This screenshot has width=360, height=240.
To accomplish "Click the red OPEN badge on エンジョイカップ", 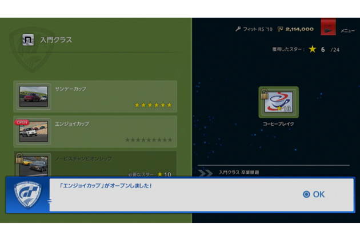I will (x=22, y=122).
